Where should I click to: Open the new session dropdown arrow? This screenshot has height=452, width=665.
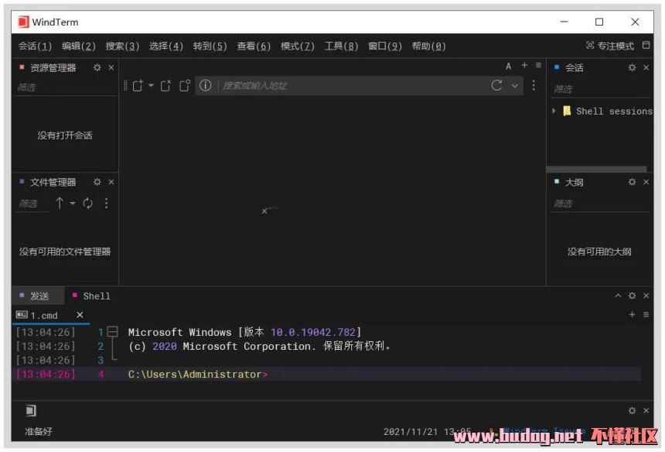(151, 85)
